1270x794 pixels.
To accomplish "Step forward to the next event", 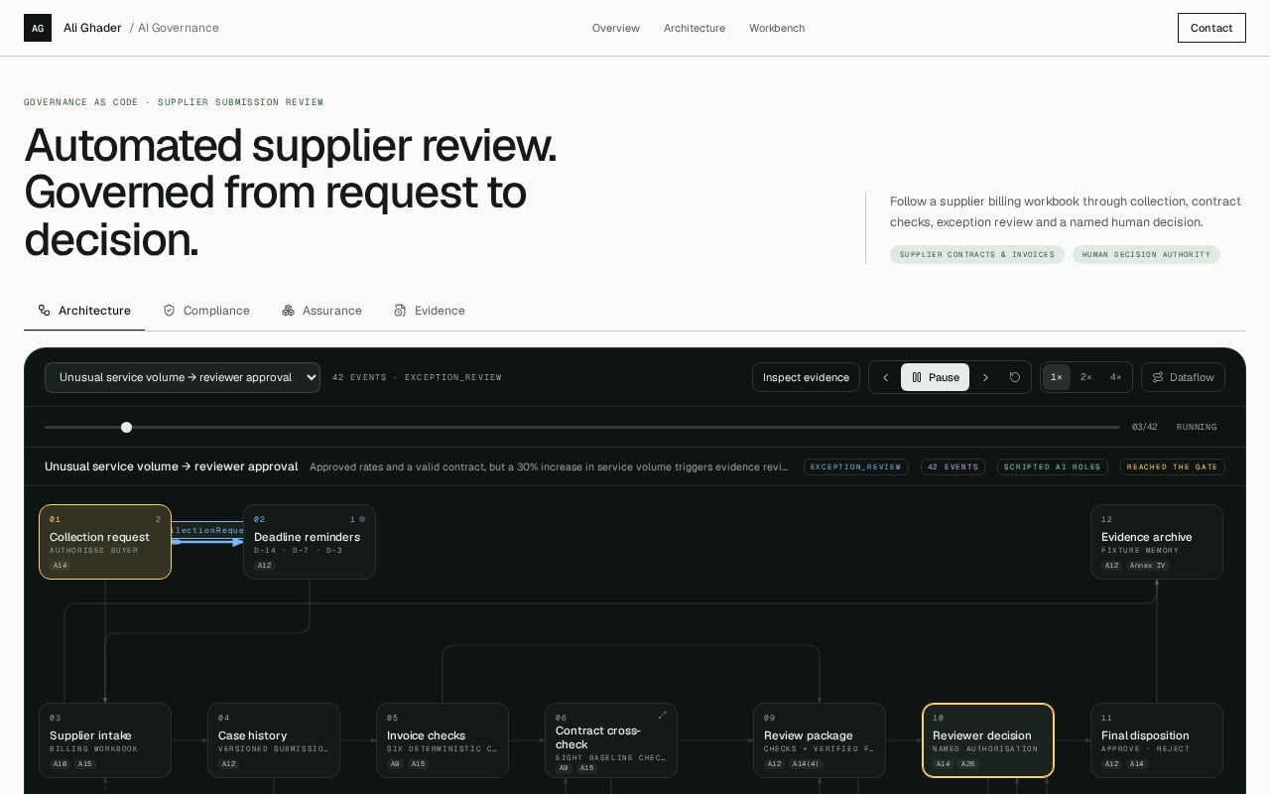I will coord(985,377).
